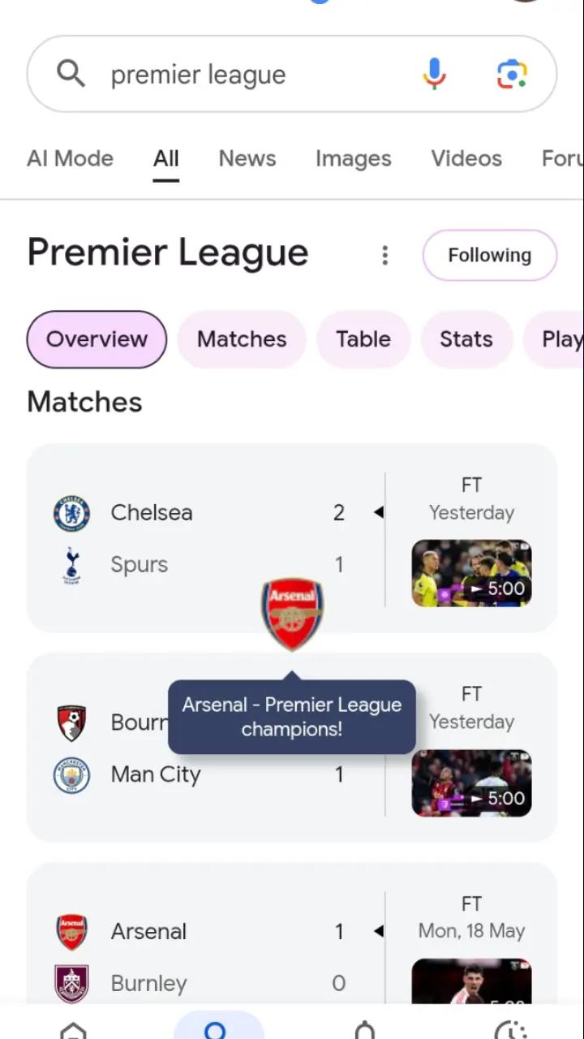The image size is (584, 1039).
Task: Play Chelsea vs Spurs highlights video
Action: coord(472,573)
